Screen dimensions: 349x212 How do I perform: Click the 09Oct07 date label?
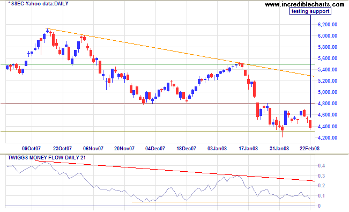31,149
